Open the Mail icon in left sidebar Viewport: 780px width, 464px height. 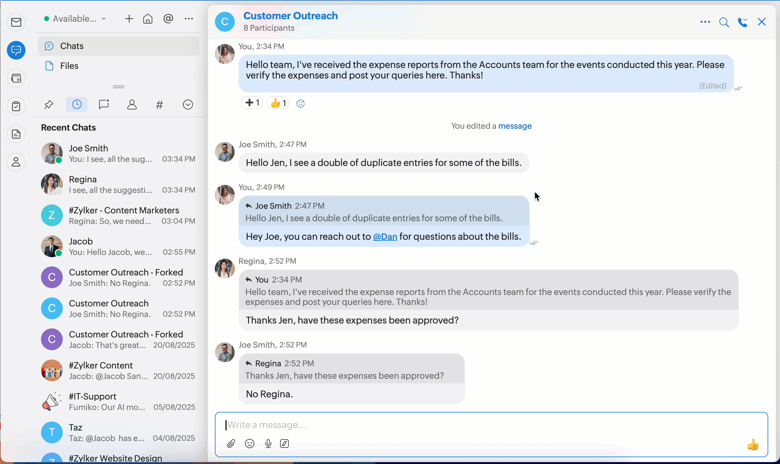[x=16, y=22]
